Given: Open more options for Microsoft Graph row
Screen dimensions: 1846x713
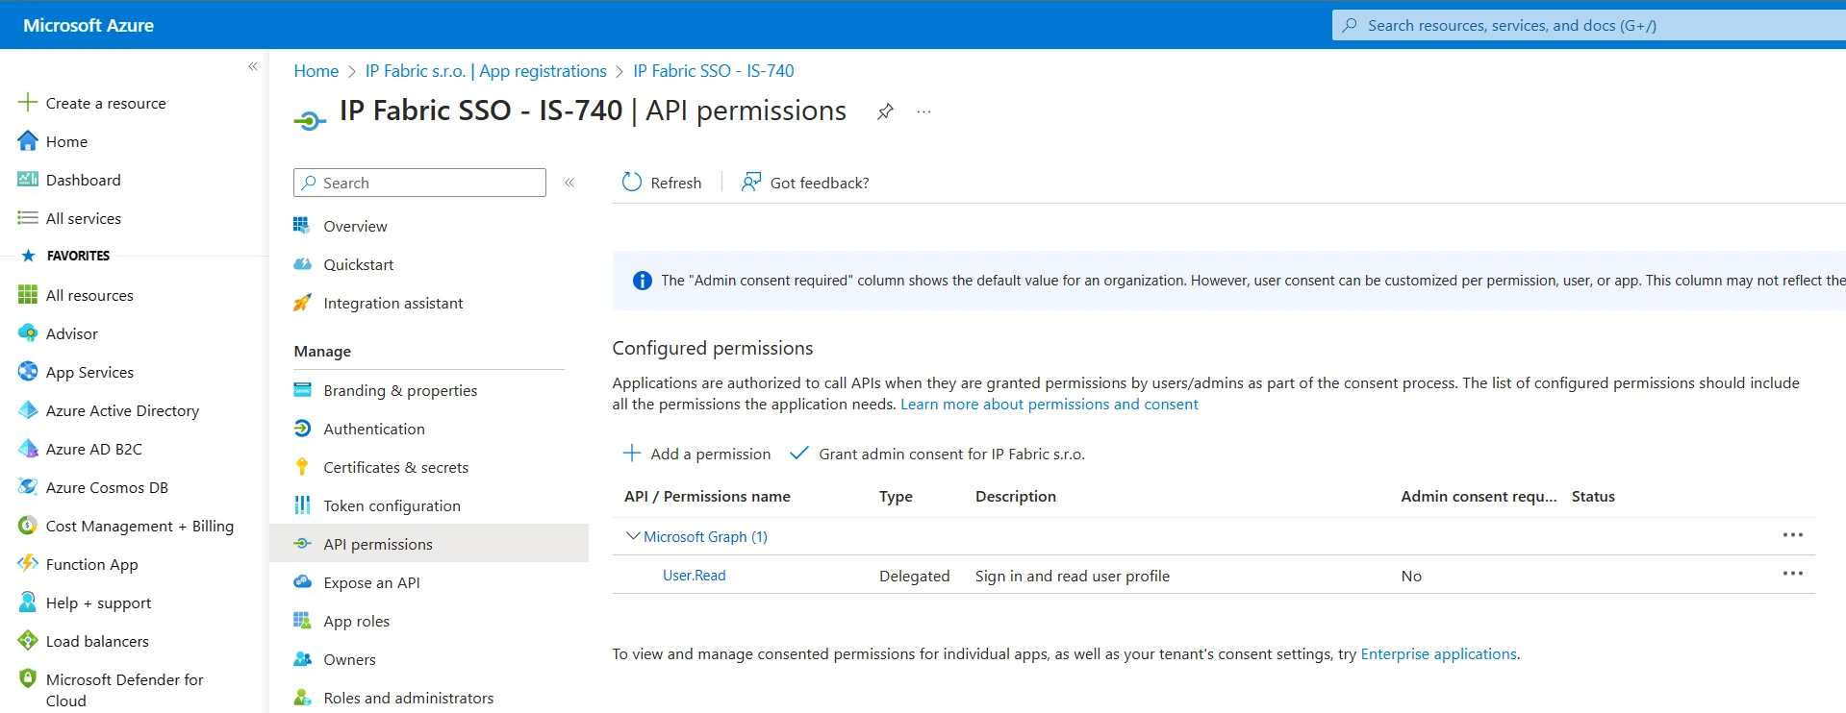Looking at the screenshot, I should point(1792,535).
